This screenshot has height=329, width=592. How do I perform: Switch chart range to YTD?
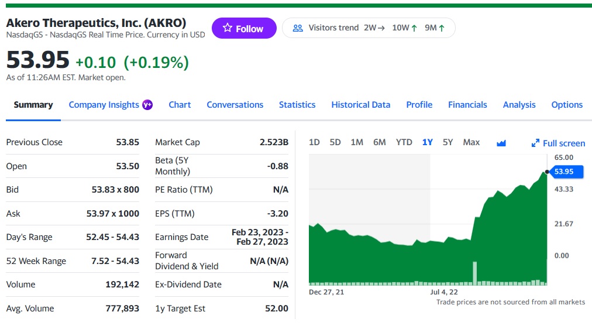pos(404,142)
